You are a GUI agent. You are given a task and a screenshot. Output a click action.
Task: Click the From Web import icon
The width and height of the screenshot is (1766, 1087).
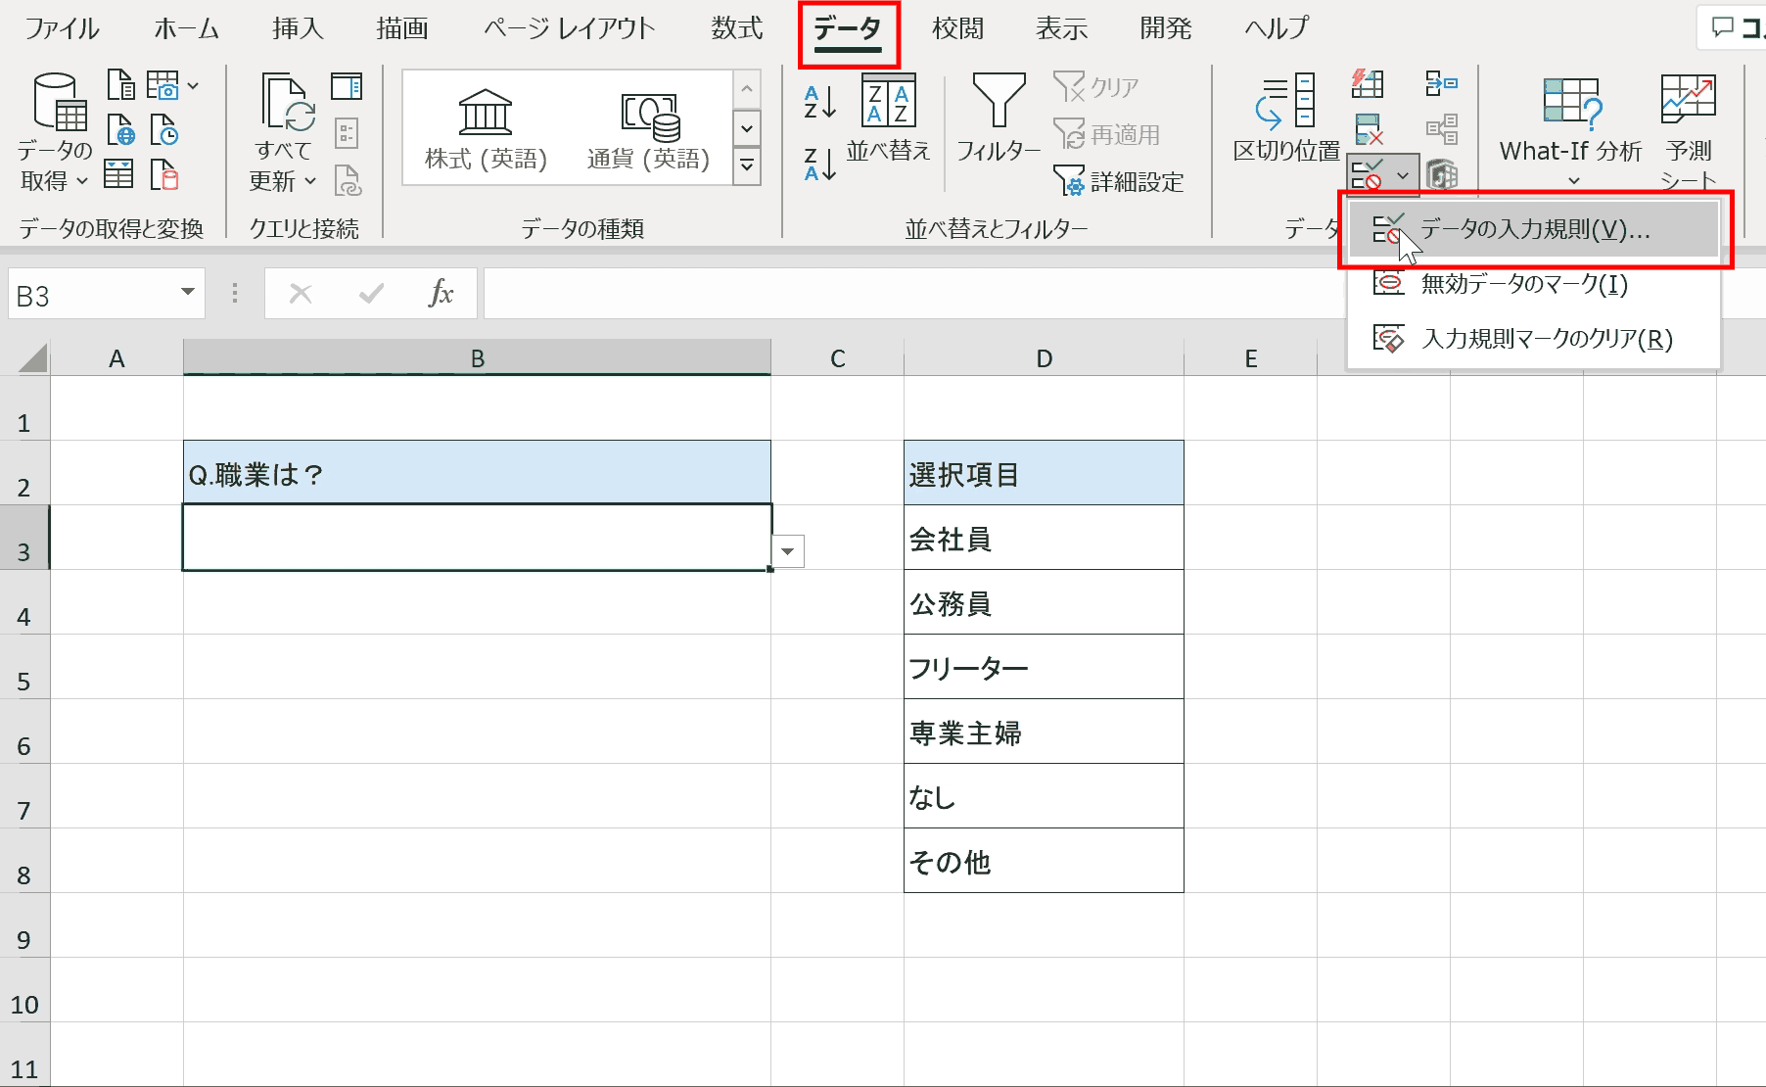[120, 130]
